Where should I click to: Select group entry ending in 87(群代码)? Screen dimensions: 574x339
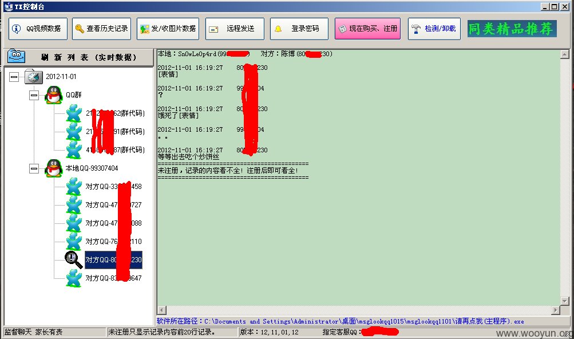pos(115,150)
